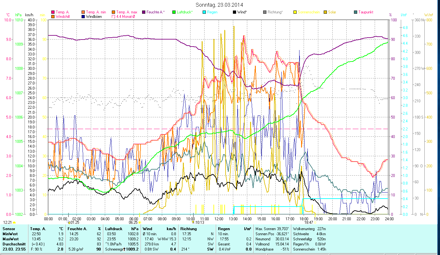Click the green hPa axis unit label
The width and height of the screenshot is (440, 255).
click(x=18, y=15)
